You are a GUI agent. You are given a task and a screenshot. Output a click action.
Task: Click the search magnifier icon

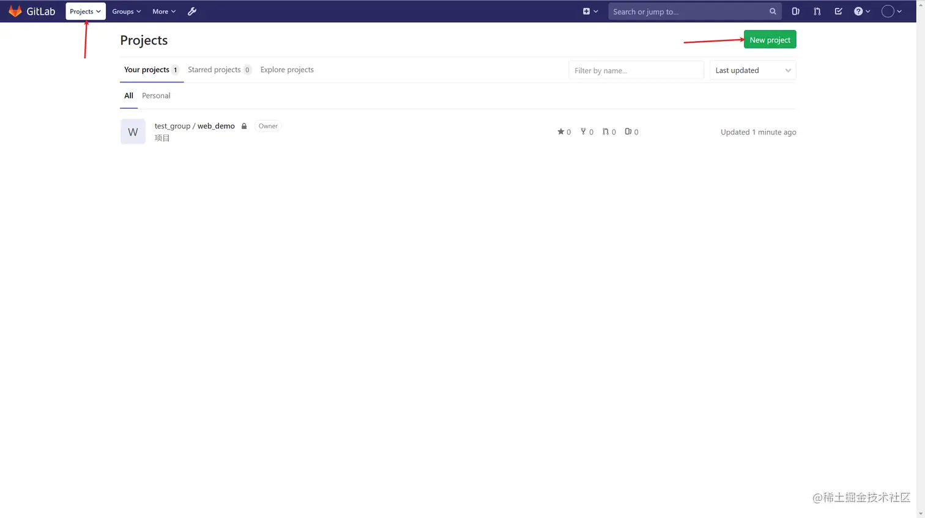[773, 12]
